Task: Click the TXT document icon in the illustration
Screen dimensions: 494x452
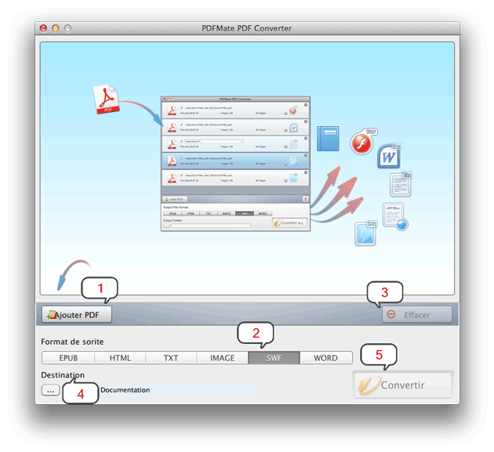Action: pyautogui.click(x=401, y=184)
